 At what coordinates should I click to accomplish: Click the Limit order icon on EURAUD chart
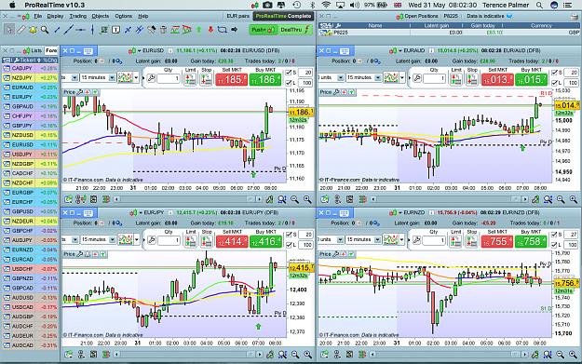pyautogui.click(x=455, y=79)
